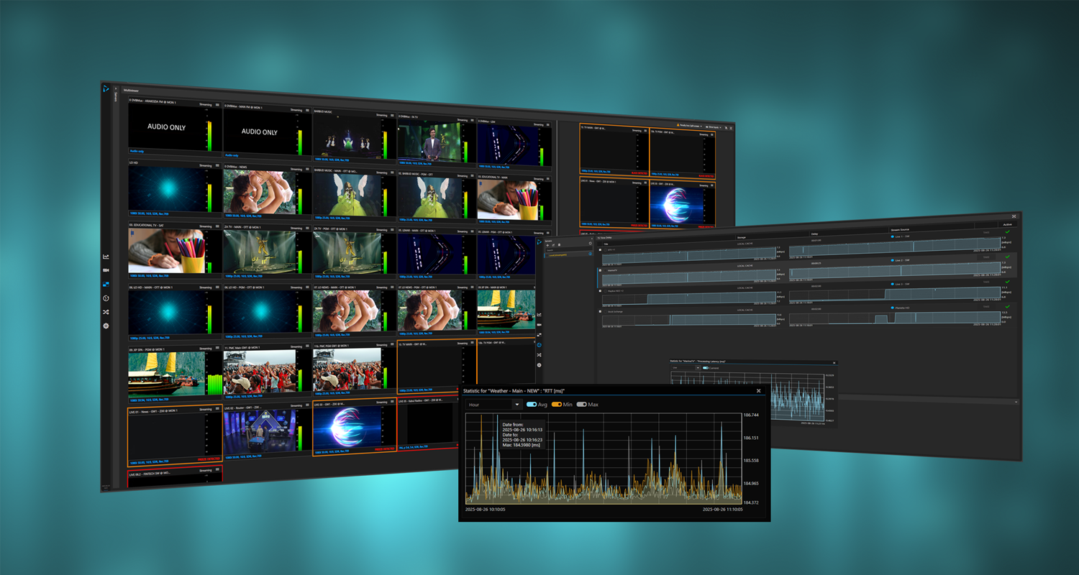Open the statistics chart icon in left sidebar

pos(106,257)
